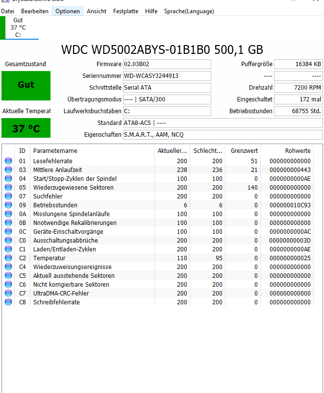Click raw value 000000000025
Viewport: 324px width, 393px height.
click(290, 258)
